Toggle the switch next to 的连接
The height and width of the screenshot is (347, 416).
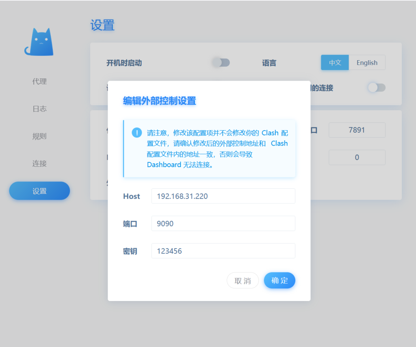pos(377,87)
